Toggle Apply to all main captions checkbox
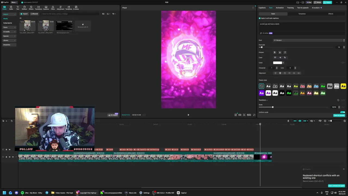The image size is (348, 196). pos(260,18)
